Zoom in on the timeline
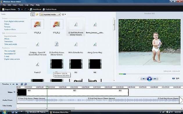 point(22,84)
